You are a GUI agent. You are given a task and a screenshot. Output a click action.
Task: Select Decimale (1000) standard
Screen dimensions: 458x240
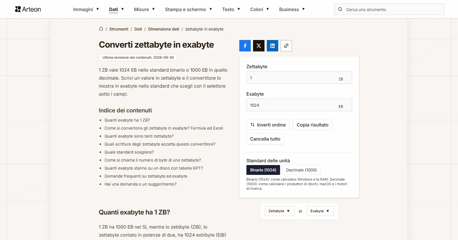pos(302,170)
